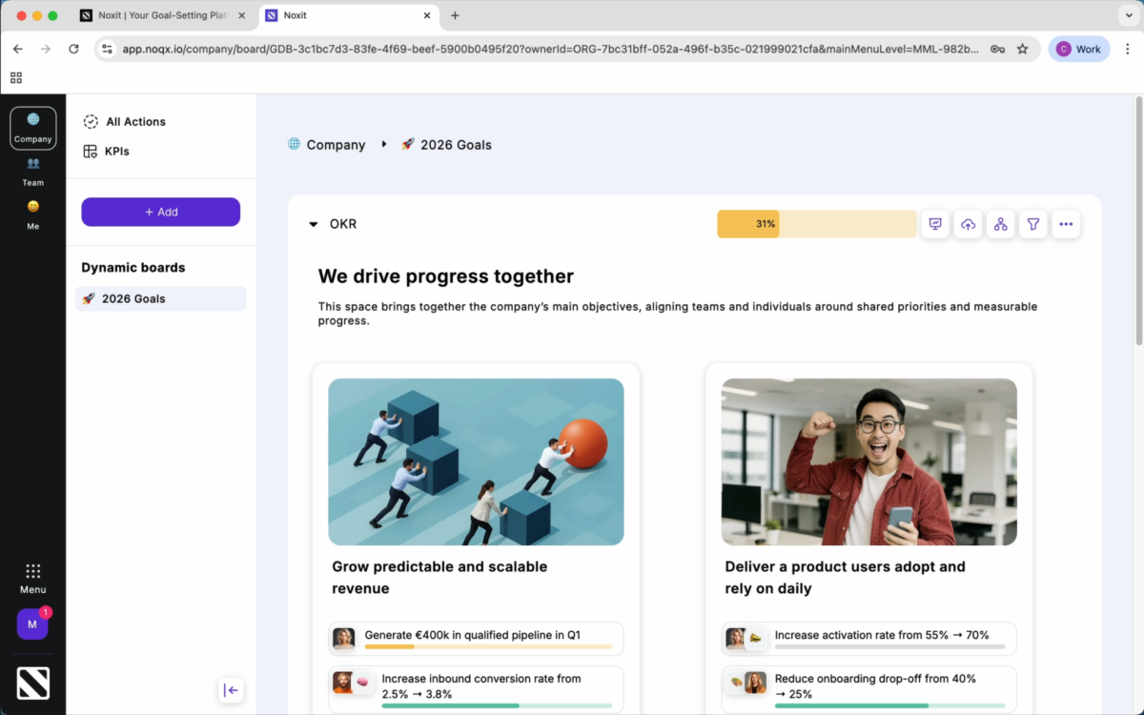Switch to the Team section
The image size is (1144, 715).
(x=32, y=169)
